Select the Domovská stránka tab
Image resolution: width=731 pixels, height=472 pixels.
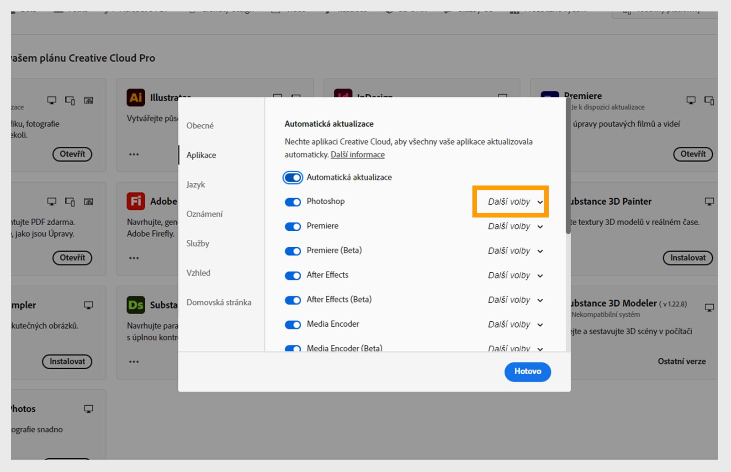219,302
